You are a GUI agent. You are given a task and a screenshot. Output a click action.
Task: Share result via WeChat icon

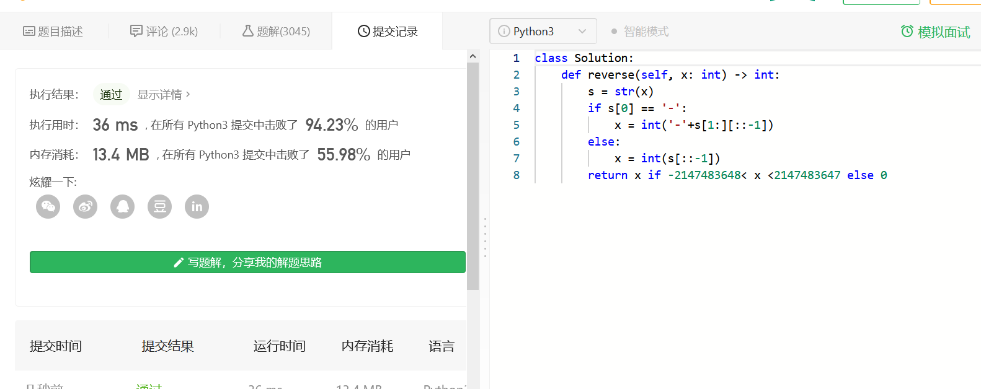tap(48, 206)
